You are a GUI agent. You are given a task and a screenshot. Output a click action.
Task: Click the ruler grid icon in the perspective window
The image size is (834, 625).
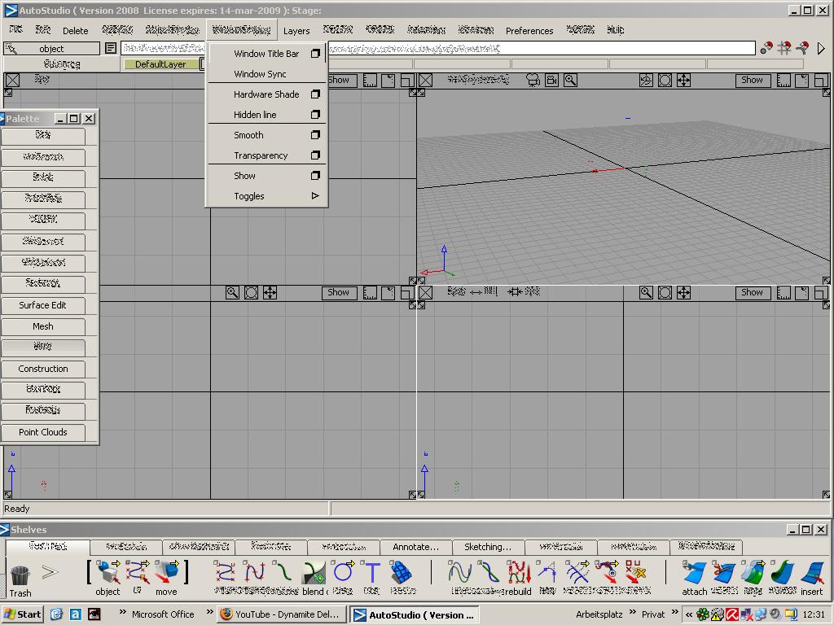pos(784,81)
